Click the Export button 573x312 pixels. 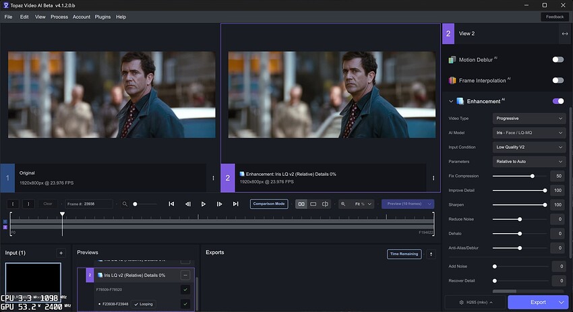pyautogui.click(x=538, y=302)
